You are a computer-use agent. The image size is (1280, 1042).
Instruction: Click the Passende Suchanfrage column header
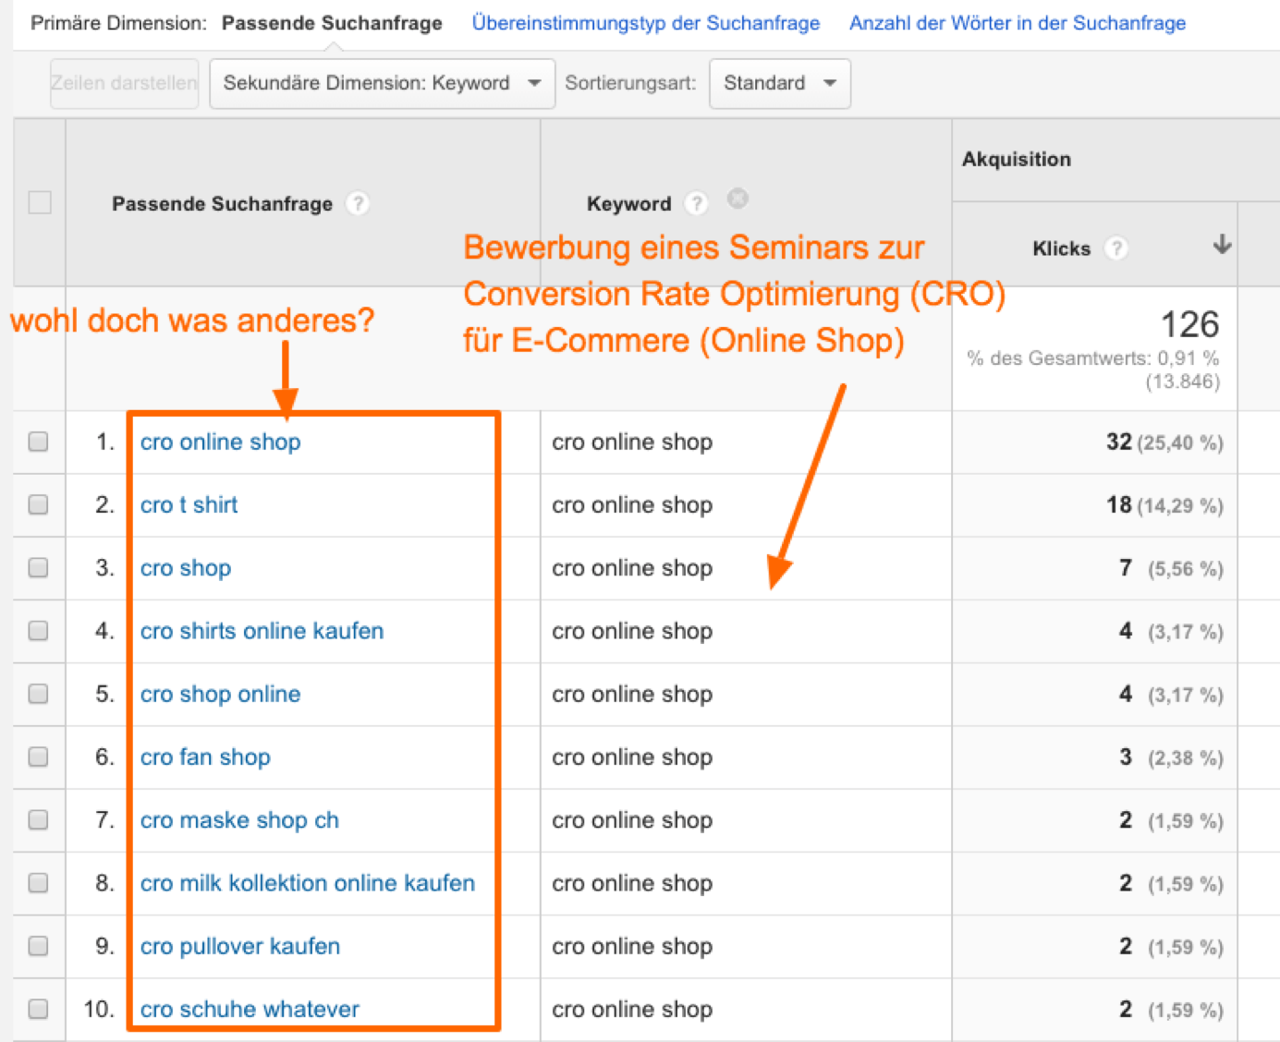(222, 203)
